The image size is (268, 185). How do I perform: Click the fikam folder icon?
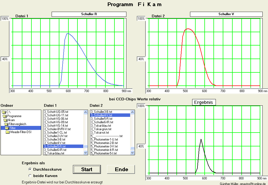pyautogui.click(x=6, y=120)
